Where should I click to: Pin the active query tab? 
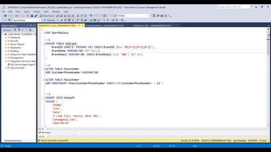[79, 25]
